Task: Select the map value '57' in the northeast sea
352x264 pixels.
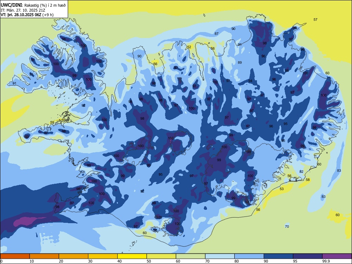Action: tap(315, 19)
